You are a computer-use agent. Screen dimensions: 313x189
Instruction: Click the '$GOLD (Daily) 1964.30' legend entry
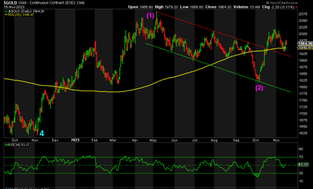point(26,11)
